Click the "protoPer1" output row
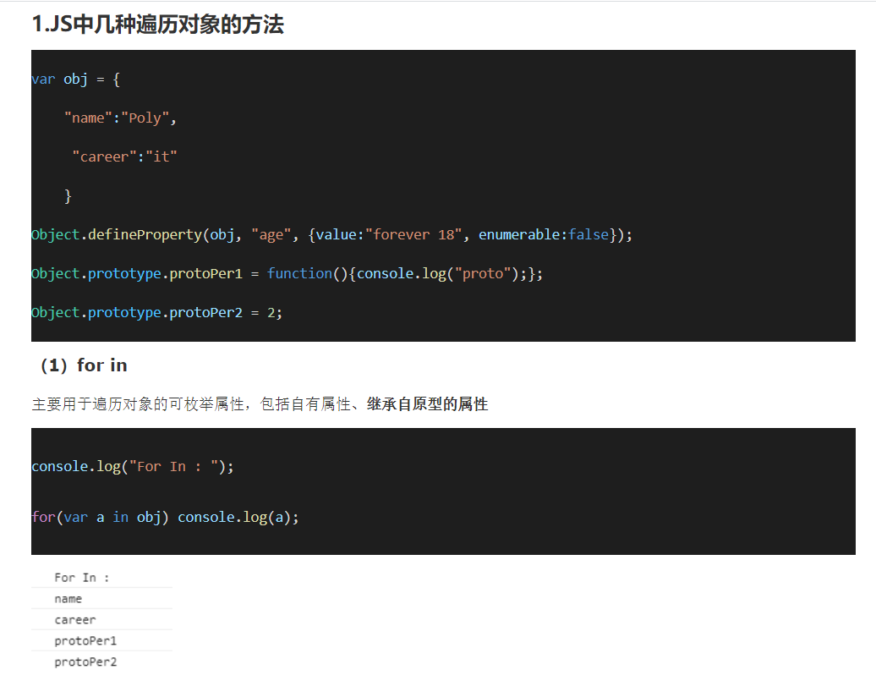The image size is (876, 675). [85, 641]
